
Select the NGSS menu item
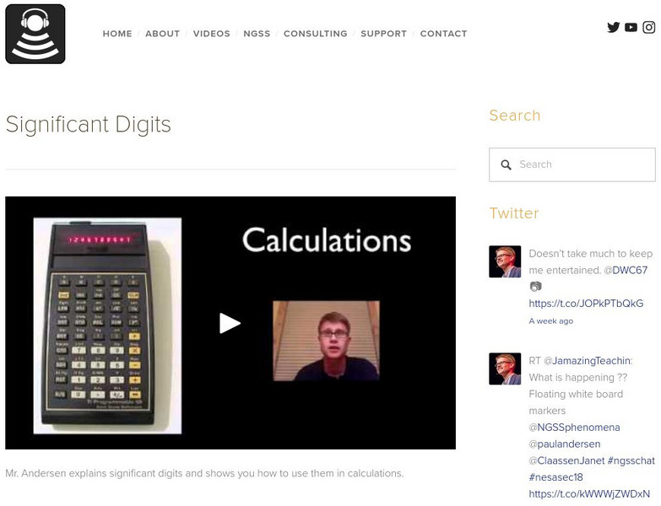pos(257,34)
